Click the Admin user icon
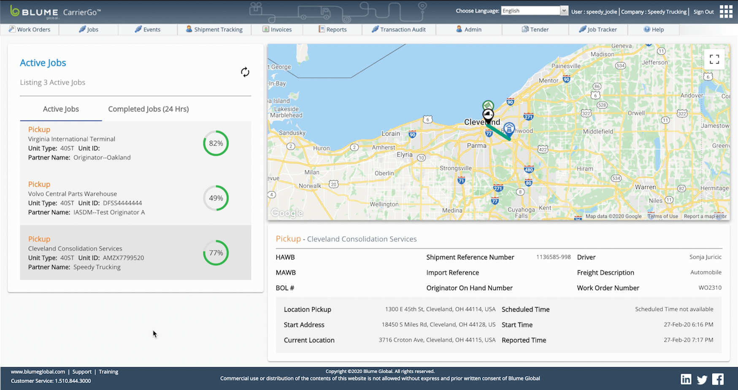The height and width of the screenshot is (390, 738). pyautogui.click(x=459, y=29)
